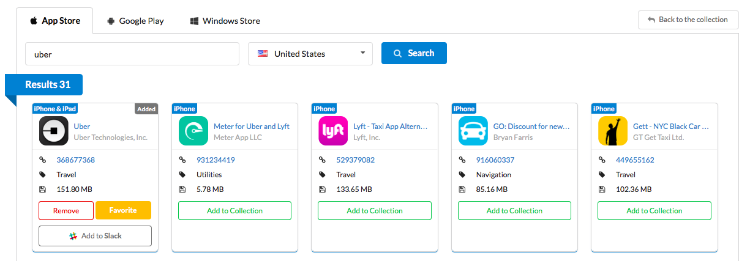Viewport: 750px width, 261px height.
Task: Mark Uber as Favorite
Action: pyautogui.click(x=123, y=211)
